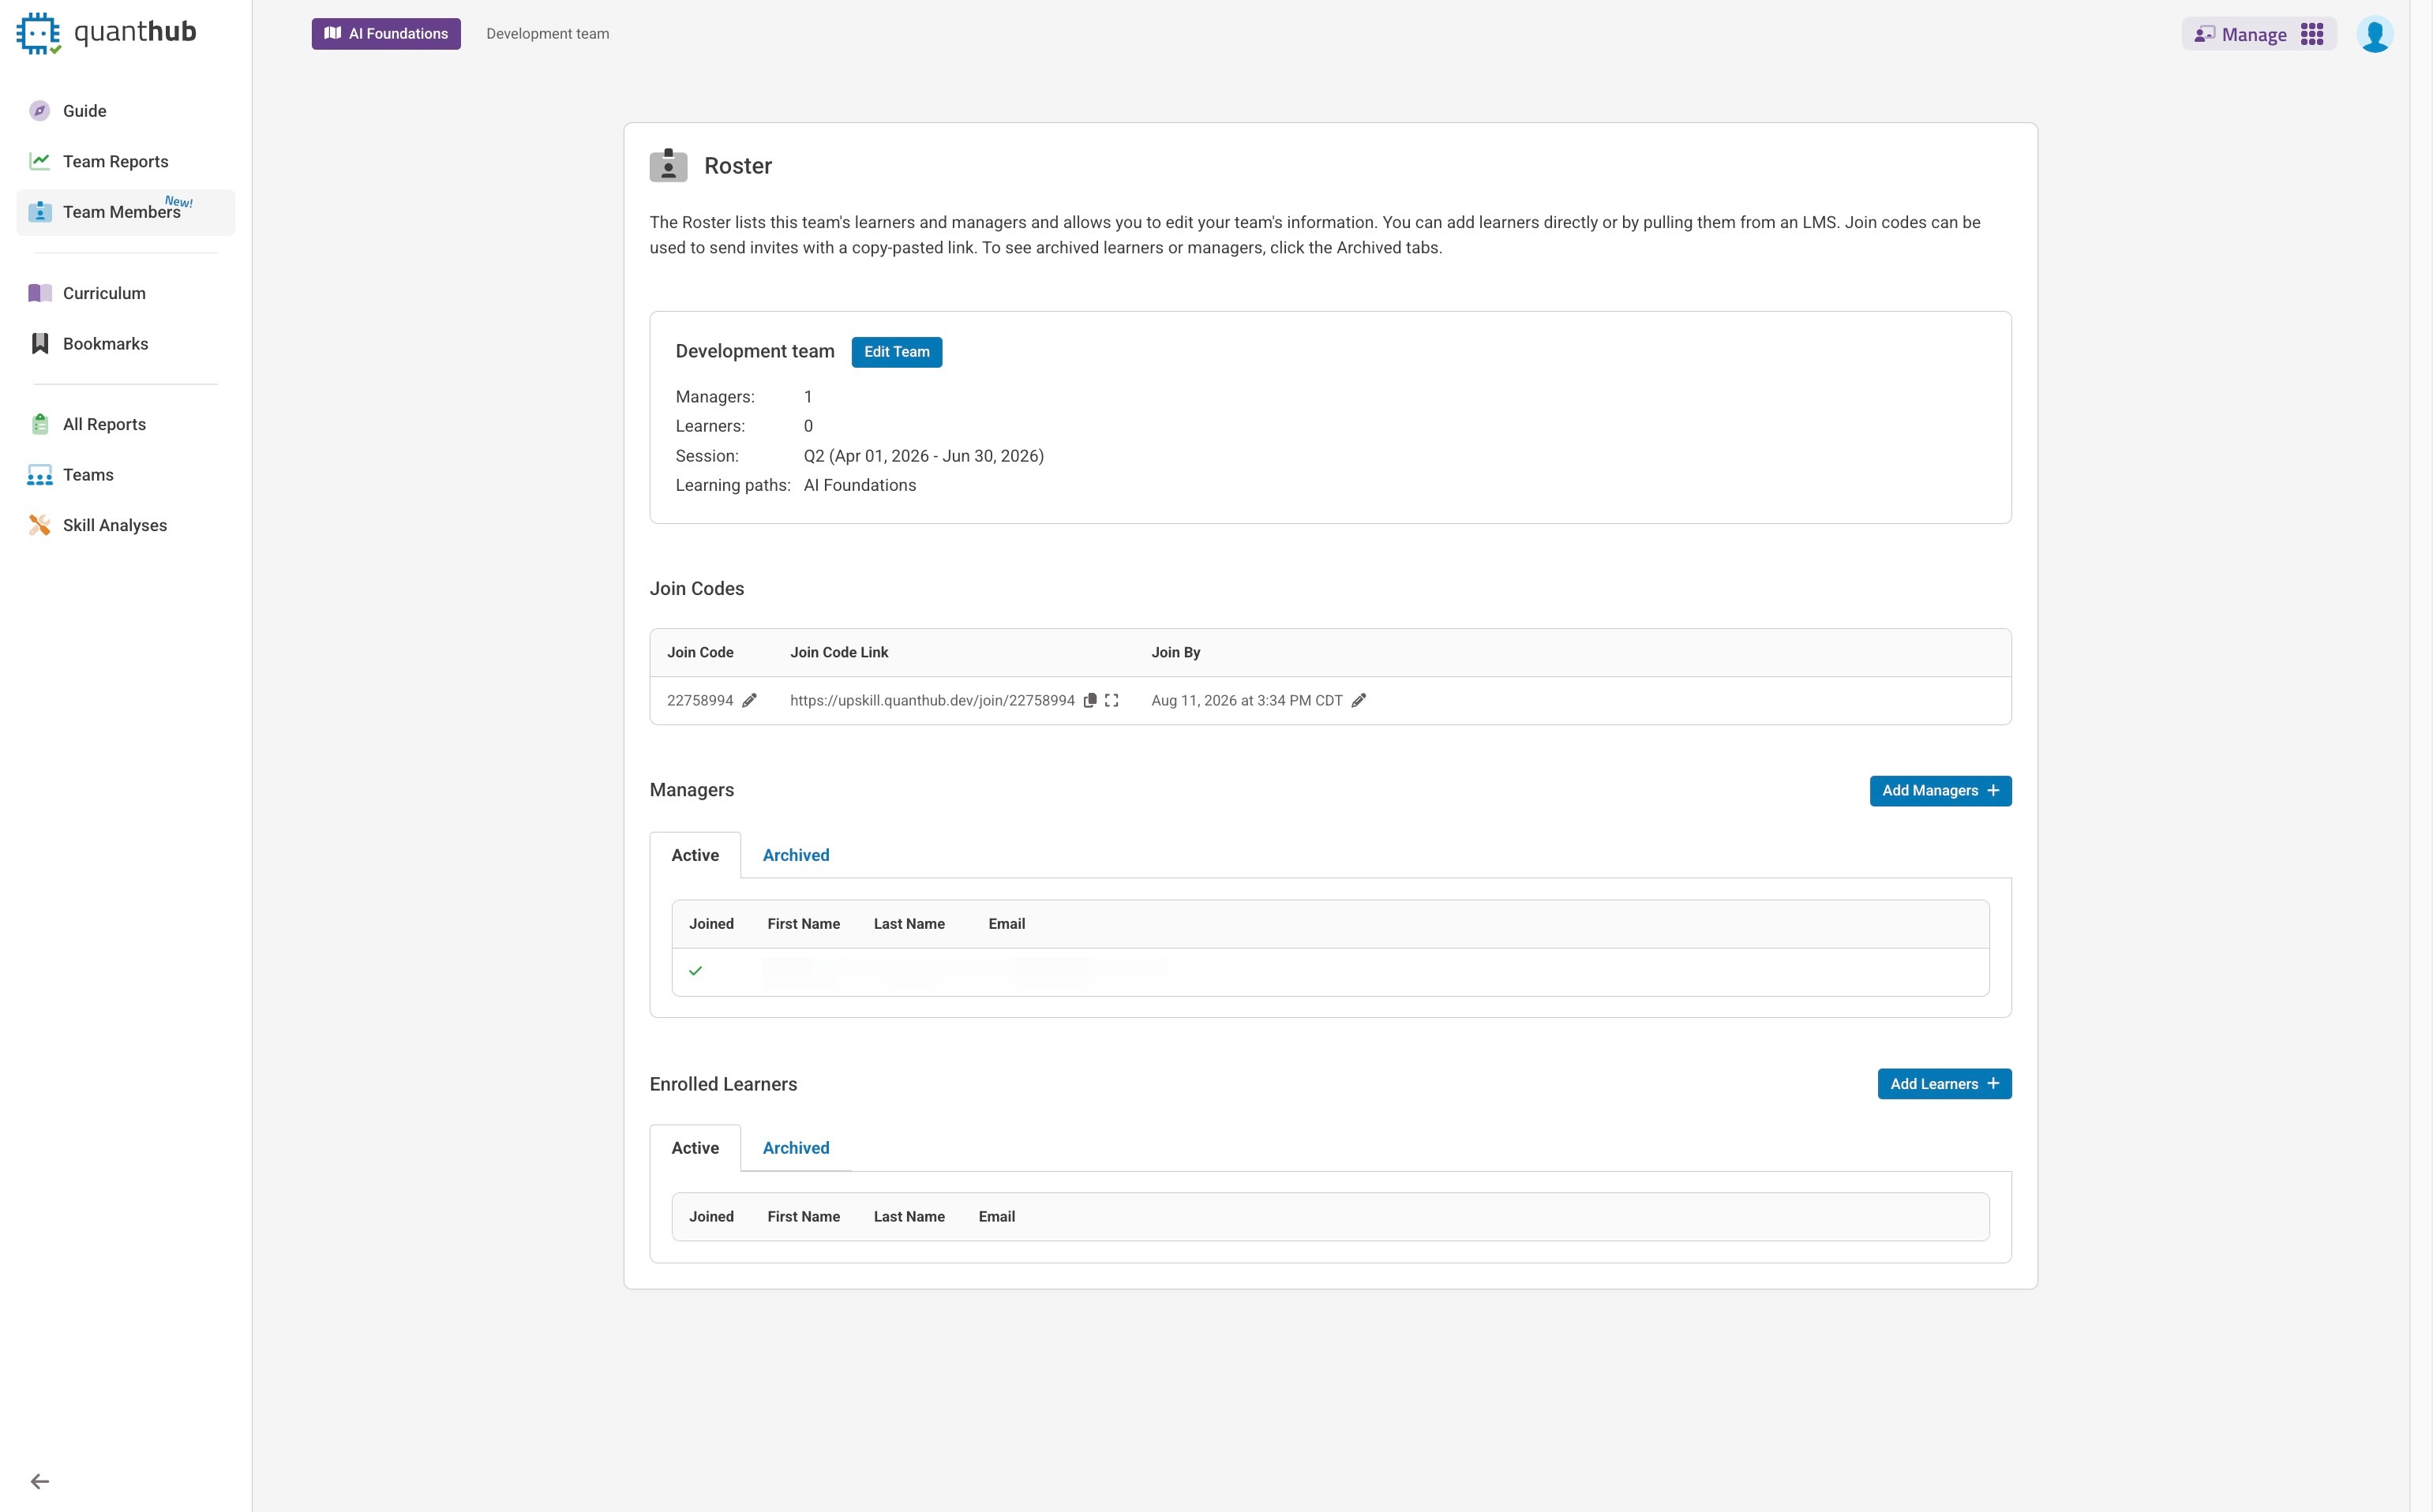Open Team Reports from sidebar
Image resolution: width=2433 pixels, height=1512 pixels.
[x=115, y=161]
